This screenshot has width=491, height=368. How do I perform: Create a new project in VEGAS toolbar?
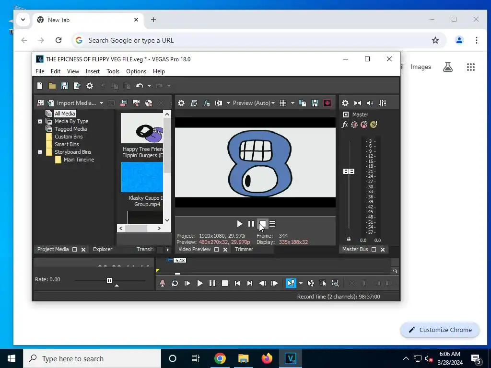pyautogui.click(x=40, y=86)
